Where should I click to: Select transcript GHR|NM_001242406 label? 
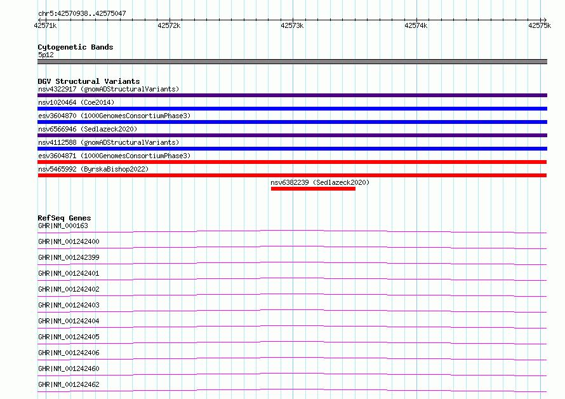point(69,353)
